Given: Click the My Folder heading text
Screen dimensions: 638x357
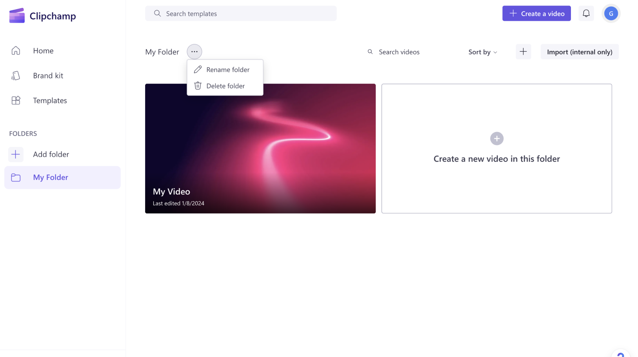Looking at the screenshot, I should coord(162,52).
